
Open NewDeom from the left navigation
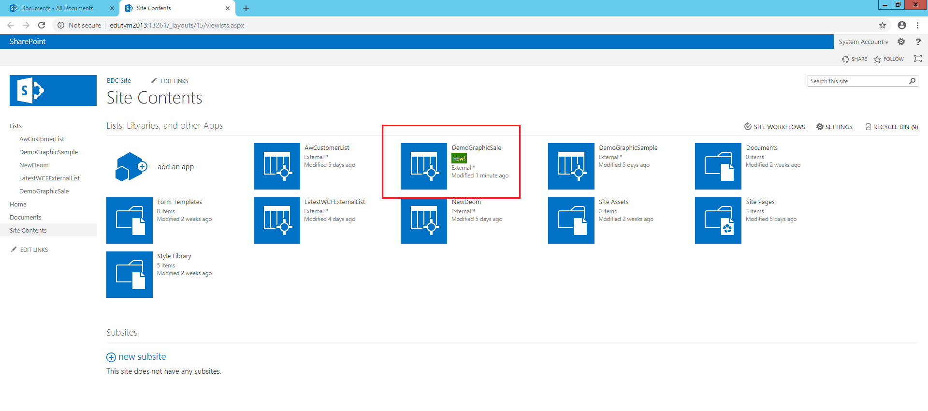pos(34,165)
